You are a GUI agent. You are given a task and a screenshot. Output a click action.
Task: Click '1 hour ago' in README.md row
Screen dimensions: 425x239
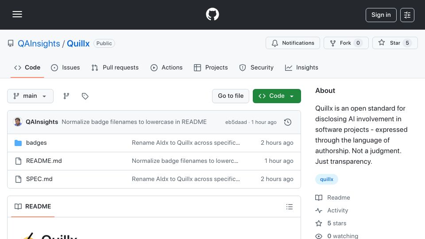[x=278, y=161]
